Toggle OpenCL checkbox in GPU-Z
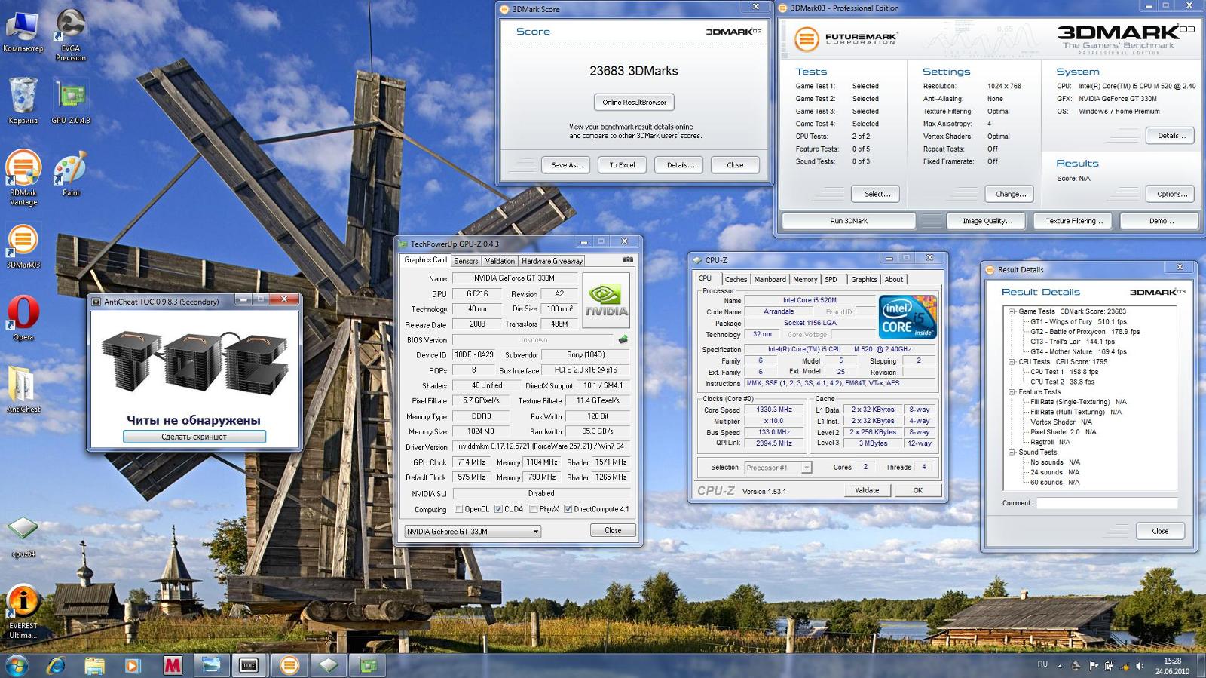This screenshot has height=678, width=1206. tap(458, 509)
